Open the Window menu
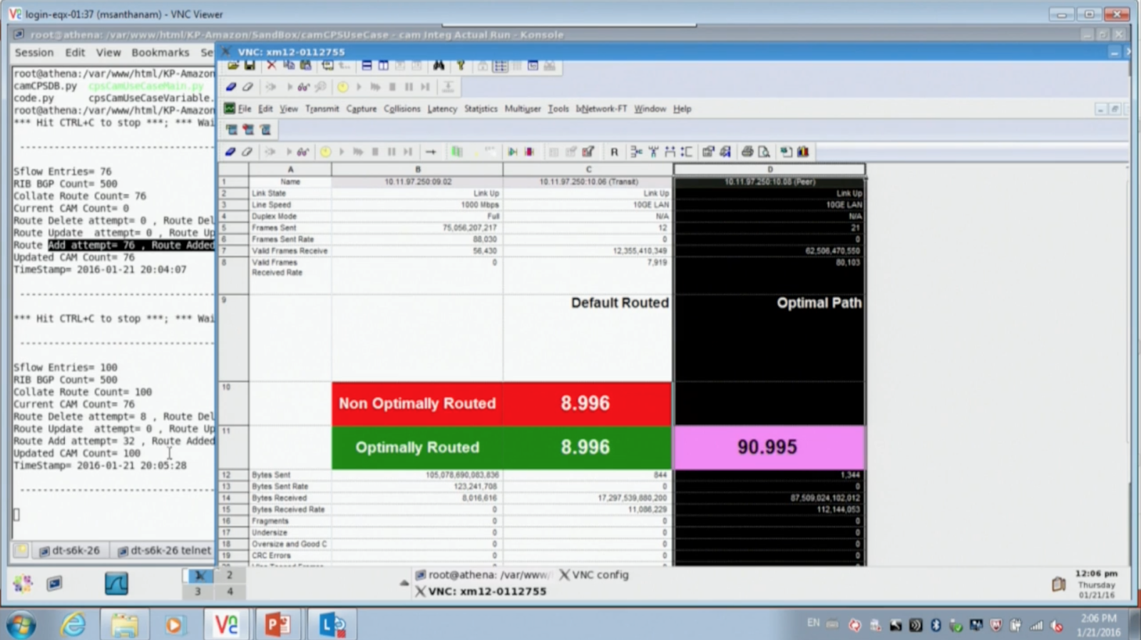Image resolution: width=1141 pixels, height=640 pixels. point(650,109)
